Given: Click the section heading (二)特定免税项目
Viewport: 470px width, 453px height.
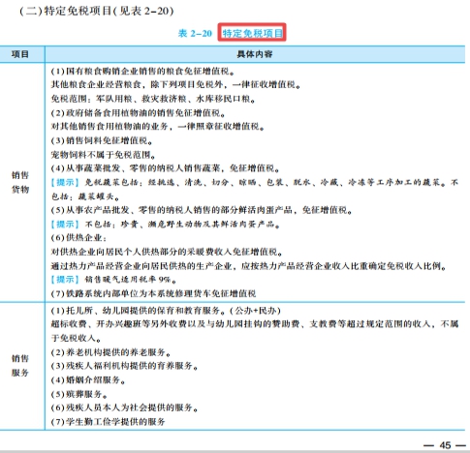Looking at the screenshot, I should coord(97,11).
